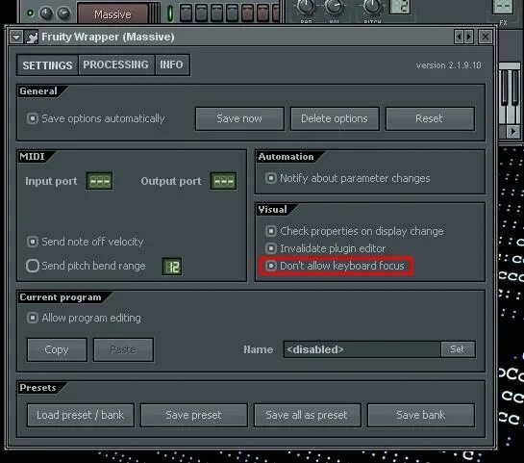Select the Massive channel button
This screenshot has height=463, width=524.
(112, 14)
